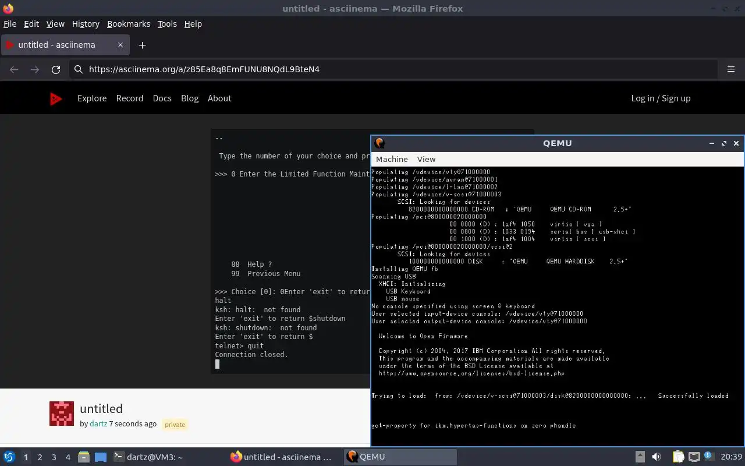Switch to workspace 4
This screenshot has width=745, height=466.
pos(68,457)
